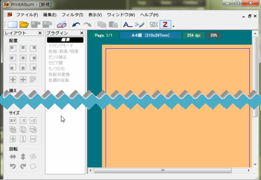Click the x2 double size icon
261x180 pixels.
tap(33, 120)
